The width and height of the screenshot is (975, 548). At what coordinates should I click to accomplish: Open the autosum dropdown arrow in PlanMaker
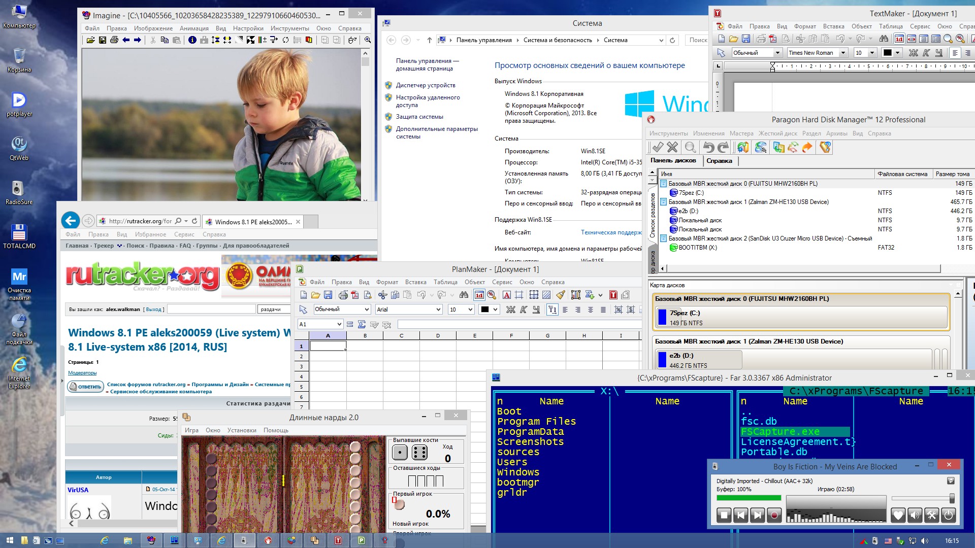[x=600, y=295]
